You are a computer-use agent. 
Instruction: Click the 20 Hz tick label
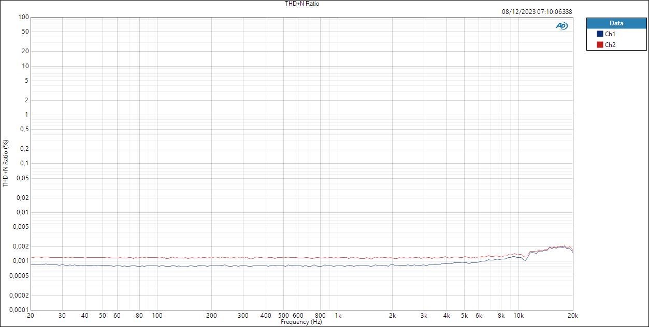pos(31,314)
